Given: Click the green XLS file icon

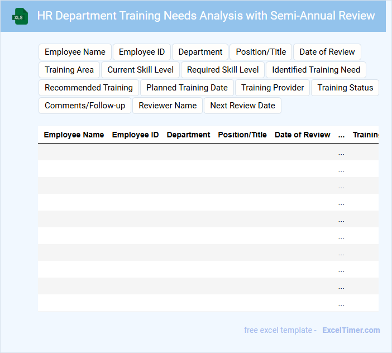Looking at the screenshot, I should click(20, 16).
